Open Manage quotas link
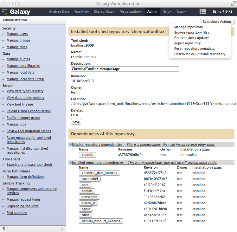This screenshot has height=232, width=237. pyautogui.click(x=18, y=59)
